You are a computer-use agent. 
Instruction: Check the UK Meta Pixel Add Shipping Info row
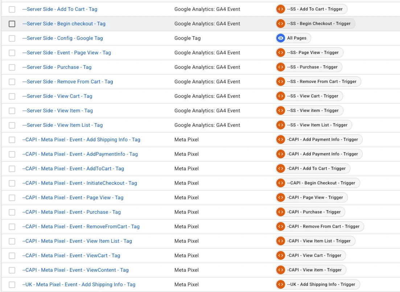click(12, 285)
